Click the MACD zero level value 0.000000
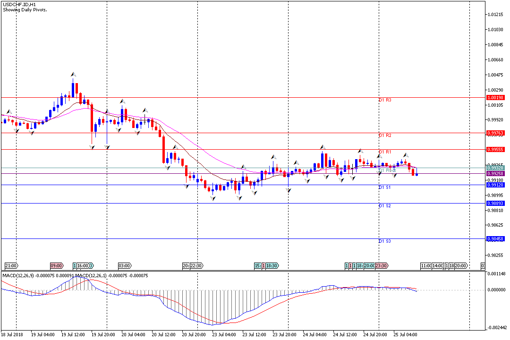The image size is (510, 340). [x=497, y=290]
